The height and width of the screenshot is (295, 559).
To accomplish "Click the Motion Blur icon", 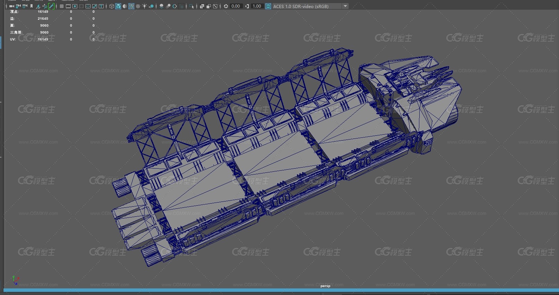I will (x=168, y=6).
